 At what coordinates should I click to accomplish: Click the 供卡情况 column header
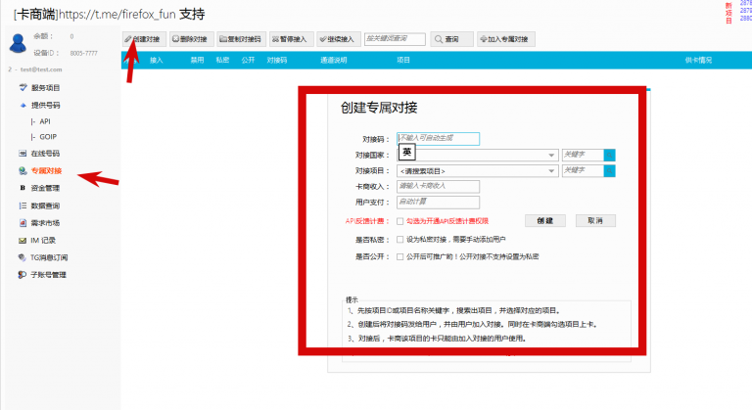point(698,60)
